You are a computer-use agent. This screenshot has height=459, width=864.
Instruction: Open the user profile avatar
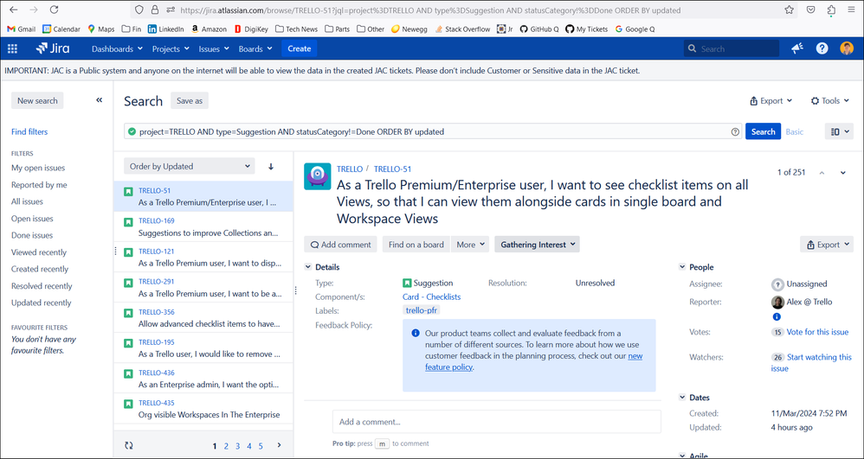pos(847,48)
